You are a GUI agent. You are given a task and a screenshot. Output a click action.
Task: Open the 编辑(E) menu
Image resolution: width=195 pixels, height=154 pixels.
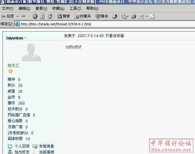(24, 8)
